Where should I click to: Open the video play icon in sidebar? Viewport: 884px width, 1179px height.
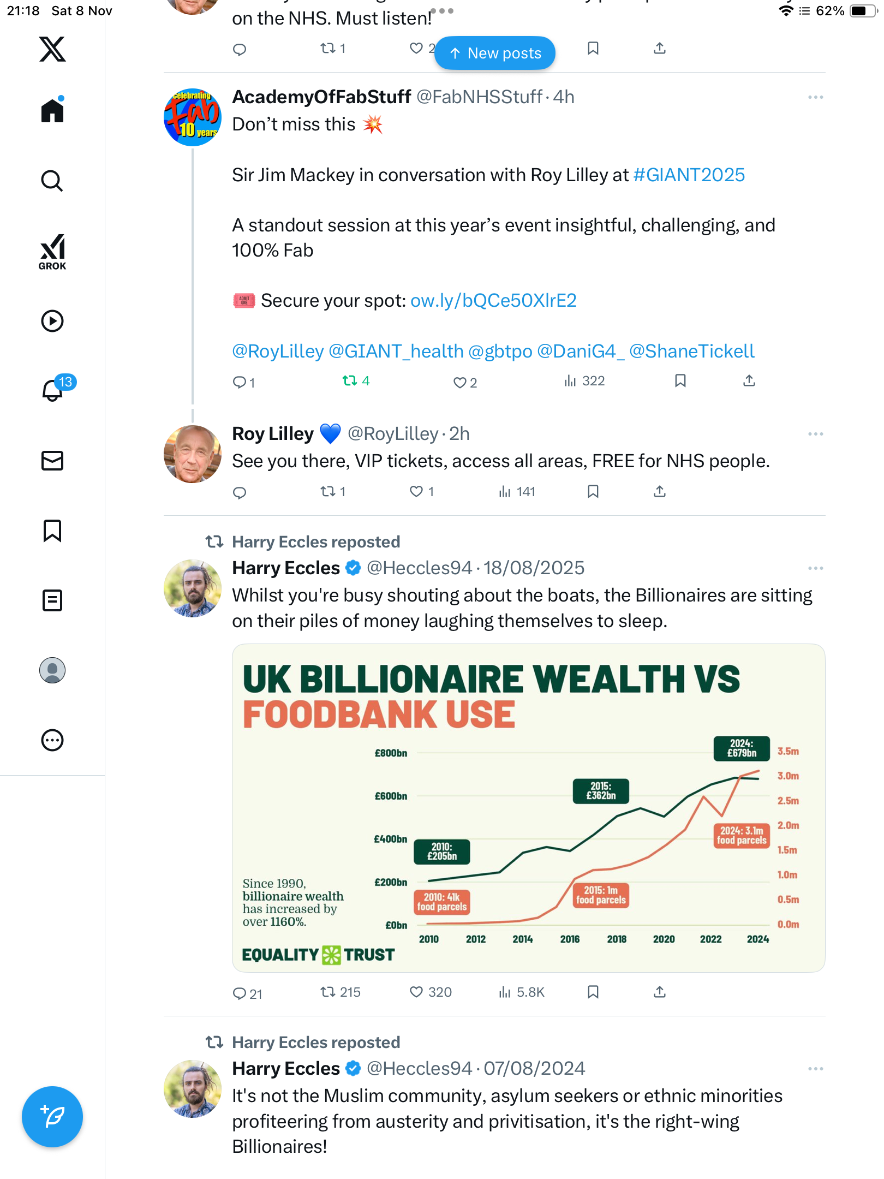click(52, 321)
